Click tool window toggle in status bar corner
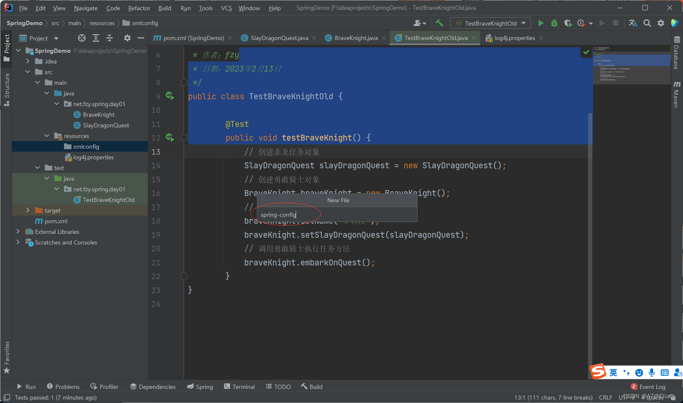 pyautogui.click(x=6, y=397)
